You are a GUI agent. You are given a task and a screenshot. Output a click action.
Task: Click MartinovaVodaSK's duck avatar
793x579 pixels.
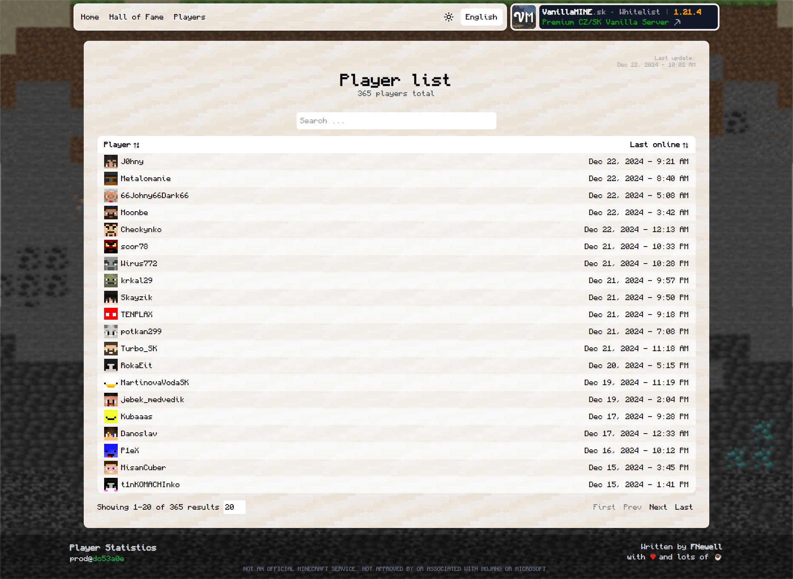[111, 383]
